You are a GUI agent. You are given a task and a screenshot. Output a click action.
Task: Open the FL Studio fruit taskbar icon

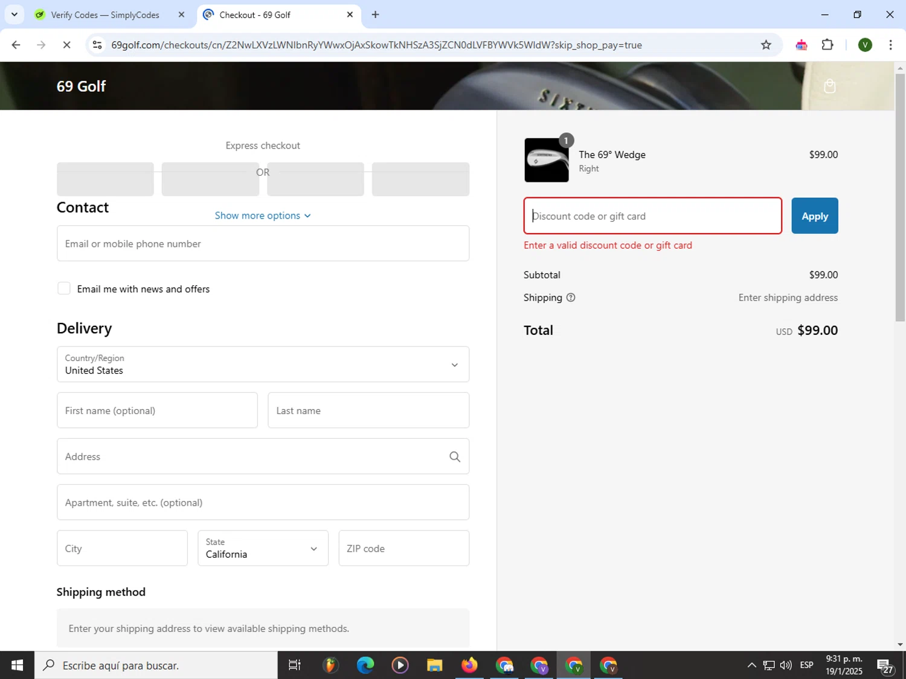coord(330,665)
